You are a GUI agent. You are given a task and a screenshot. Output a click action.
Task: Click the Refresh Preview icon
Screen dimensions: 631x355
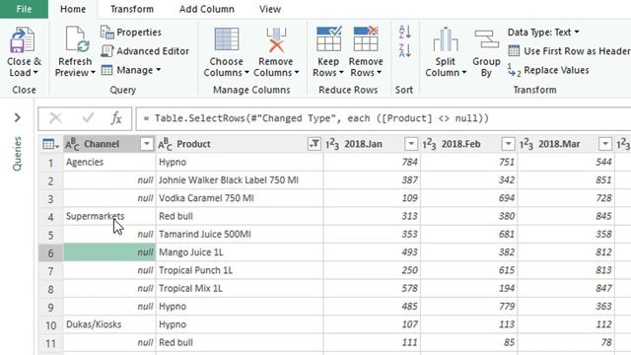(75, 39)
